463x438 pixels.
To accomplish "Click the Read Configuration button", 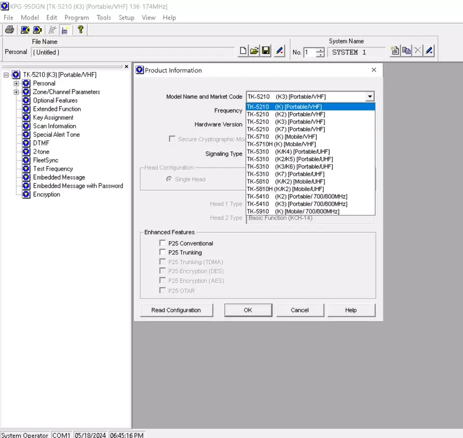I will [176, 310].
